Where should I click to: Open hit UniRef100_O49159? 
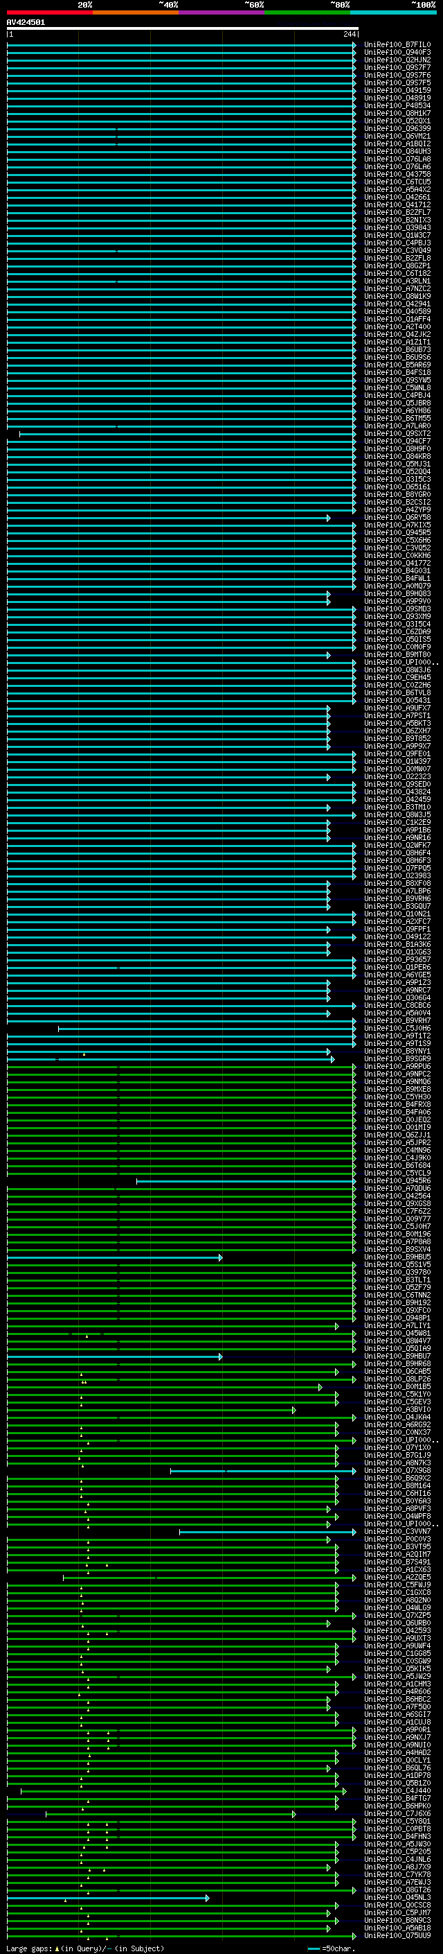pyautogui.click(x=397, y=90)
